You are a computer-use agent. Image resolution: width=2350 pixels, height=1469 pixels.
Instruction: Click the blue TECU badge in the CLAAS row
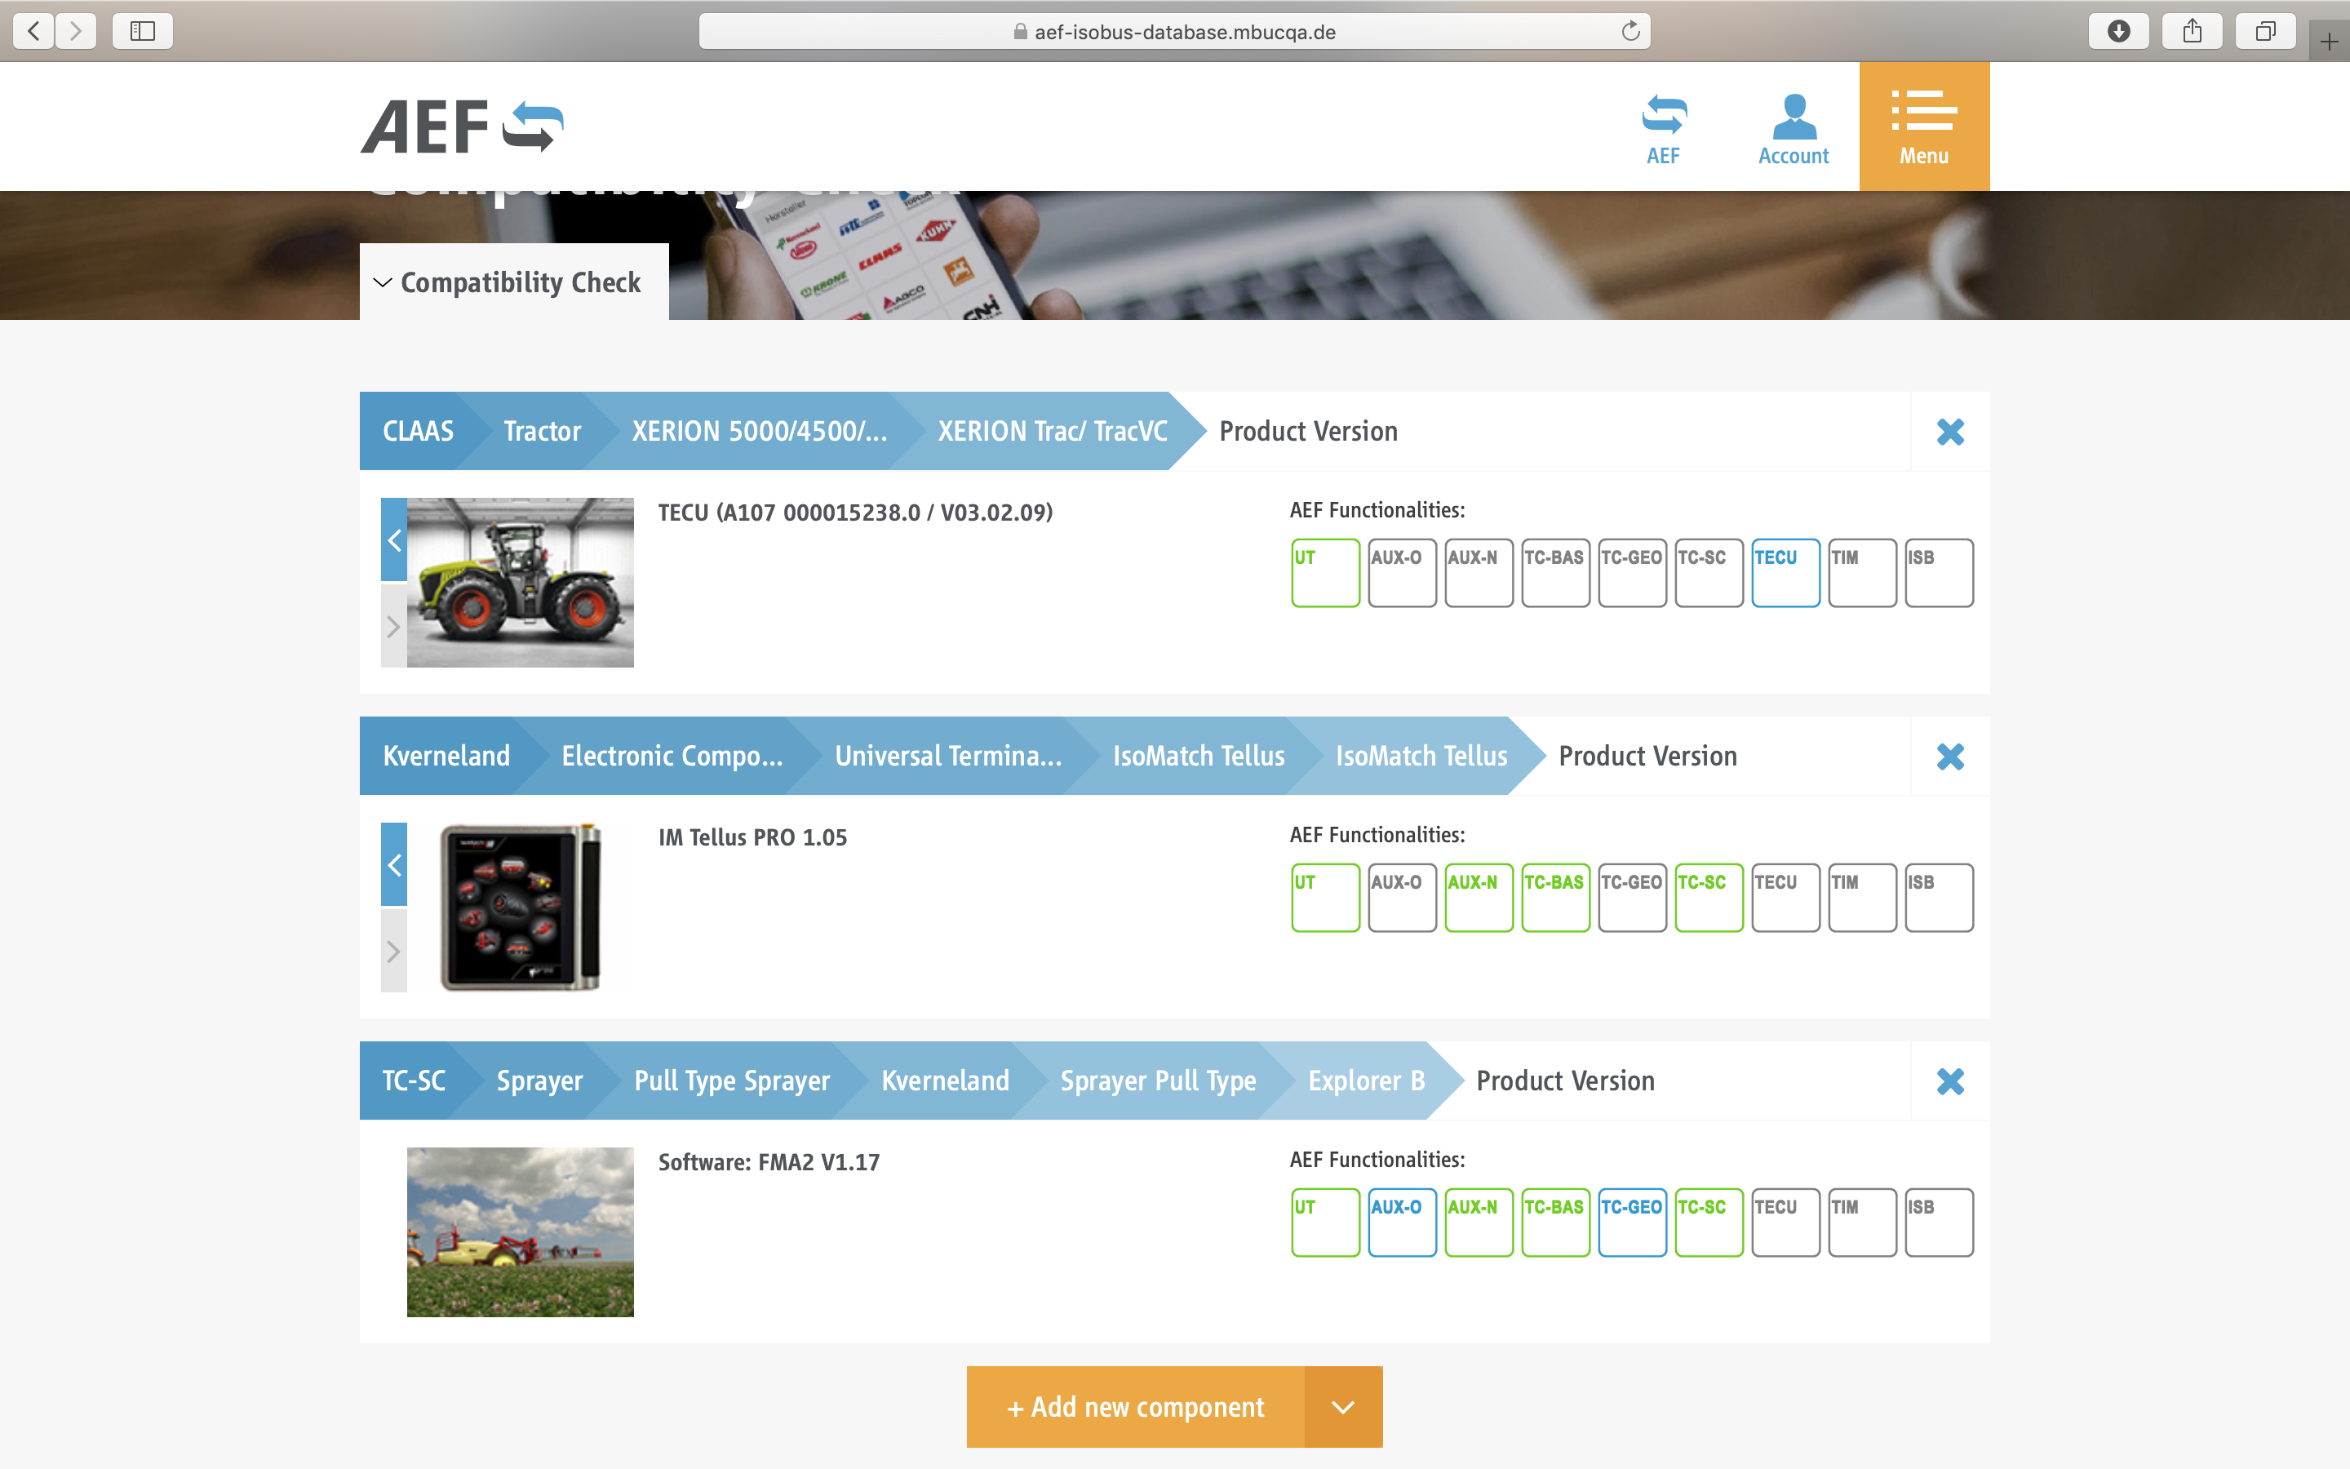tap(1786, 573)
